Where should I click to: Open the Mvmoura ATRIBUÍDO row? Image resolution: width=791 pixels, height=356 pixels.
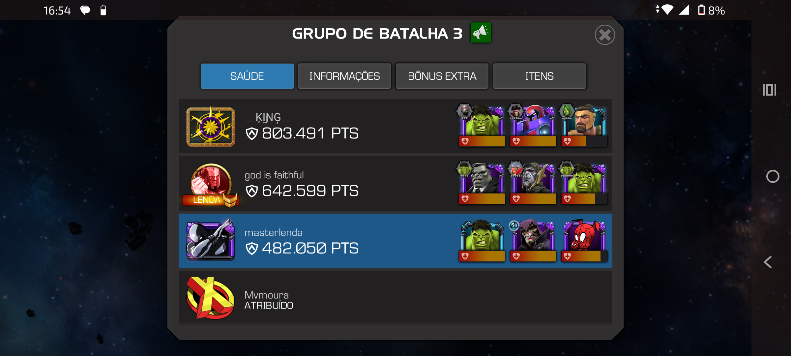click(x=395, y=298)
